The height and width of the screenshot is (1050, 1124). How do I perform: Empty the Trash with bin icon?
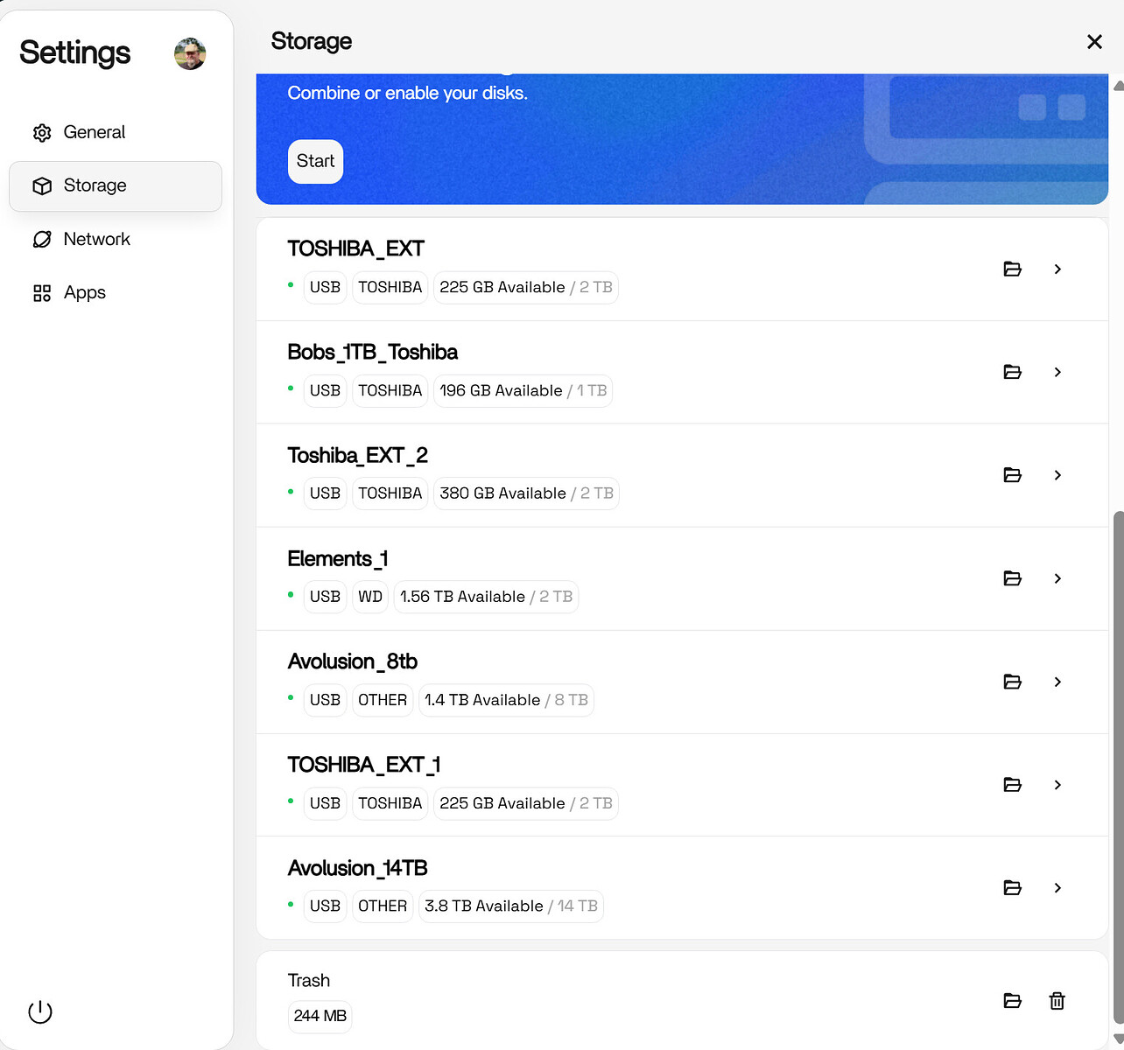coord(1057,1001)
